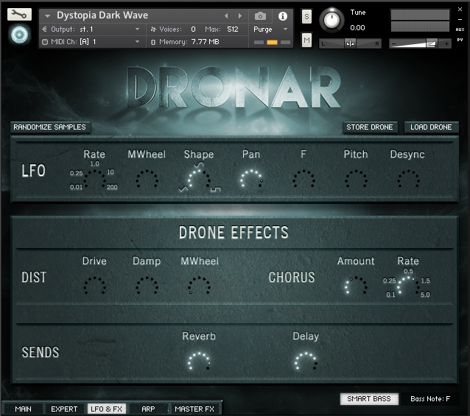Click the LOAD DRONE button
This screenshot has height=416, width=470.
click(431, 127)
